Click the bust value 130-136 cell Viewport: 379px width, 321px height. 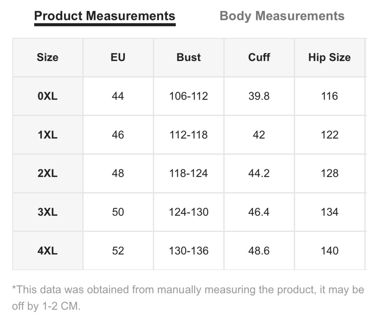pos(188,251)
